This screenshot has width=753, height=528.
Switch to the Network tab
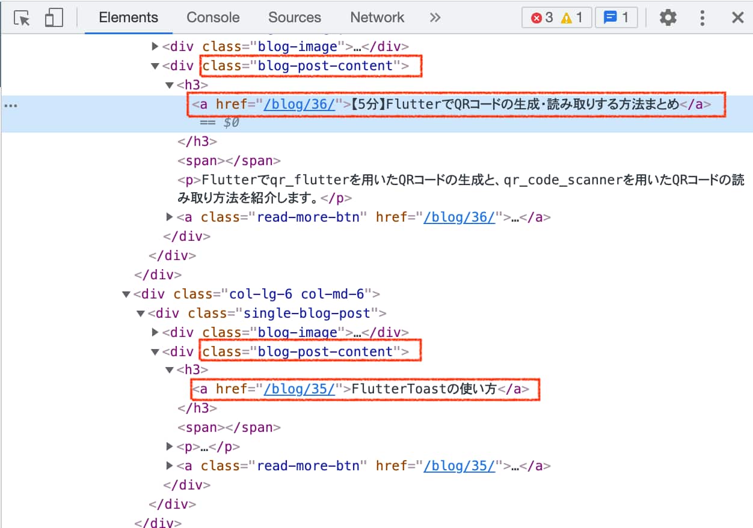click(x=378, y=18)
